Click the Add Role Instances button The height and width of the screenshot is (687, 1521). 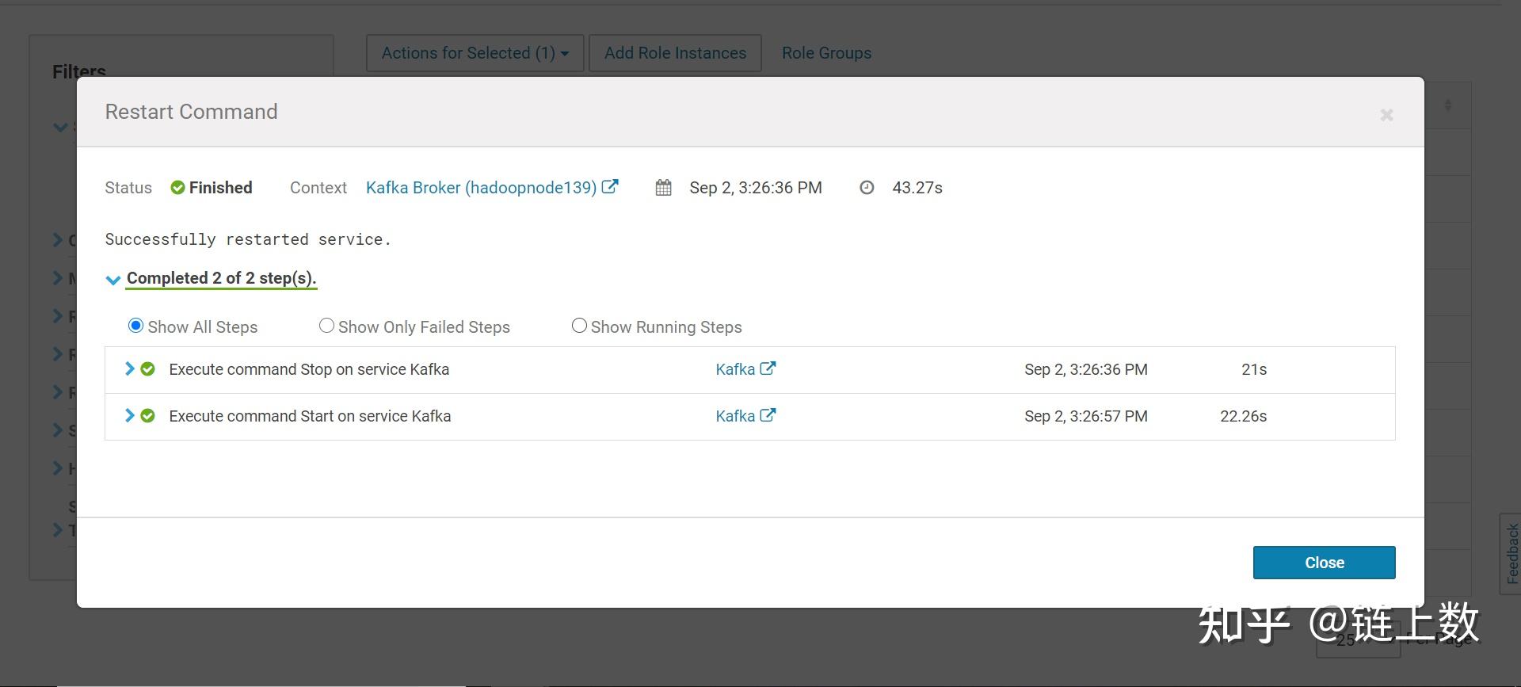675,53
